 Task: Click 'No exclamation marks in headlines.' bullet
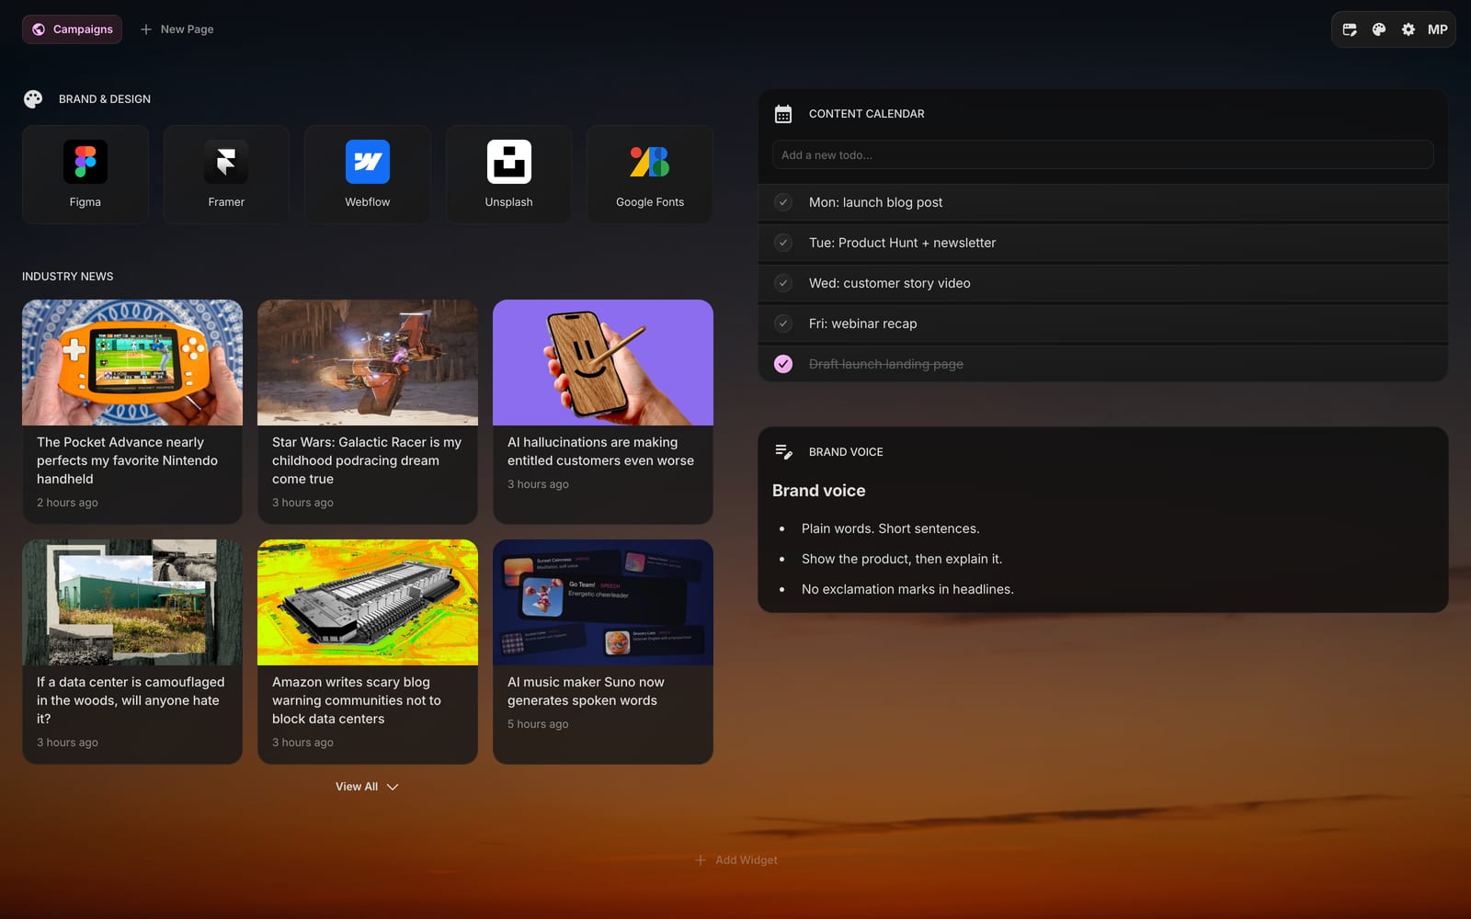[907, 589]
